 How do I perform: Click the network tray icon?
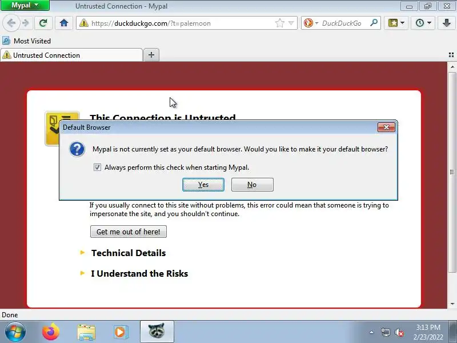(385, 332)
